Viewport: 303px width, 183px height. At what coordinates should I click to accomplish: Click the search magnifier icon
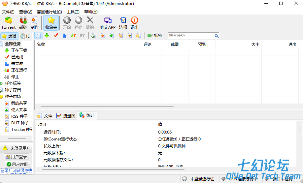(x=217, y=36)
